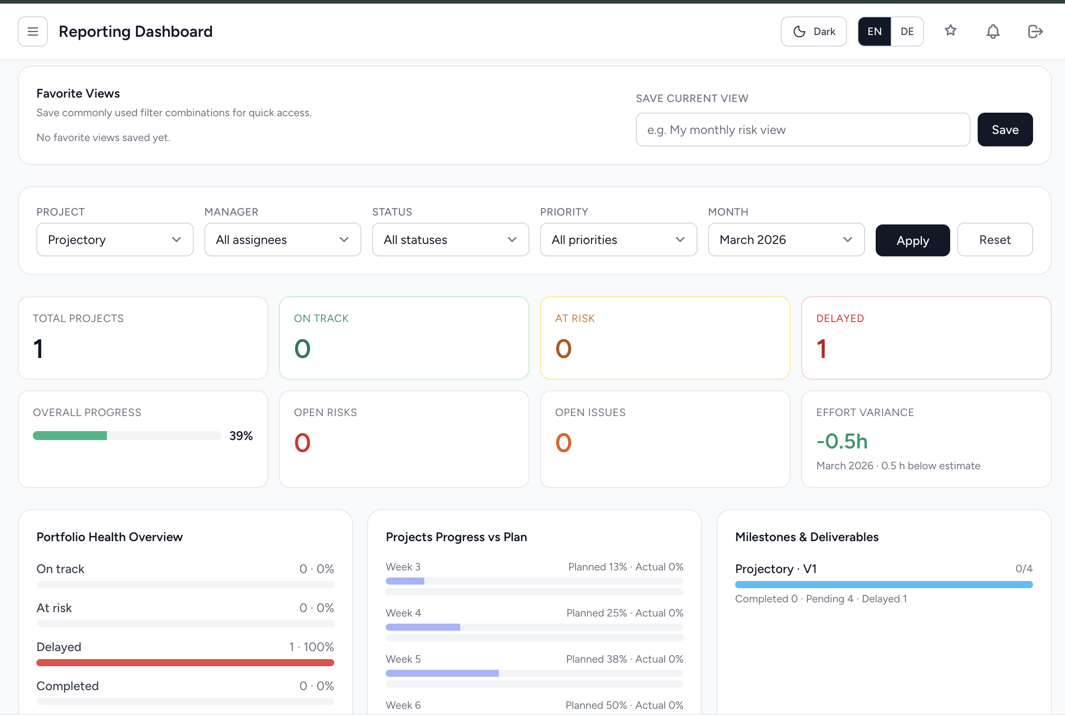Open the hamburger navigation menu

click(x=32, y=31)
